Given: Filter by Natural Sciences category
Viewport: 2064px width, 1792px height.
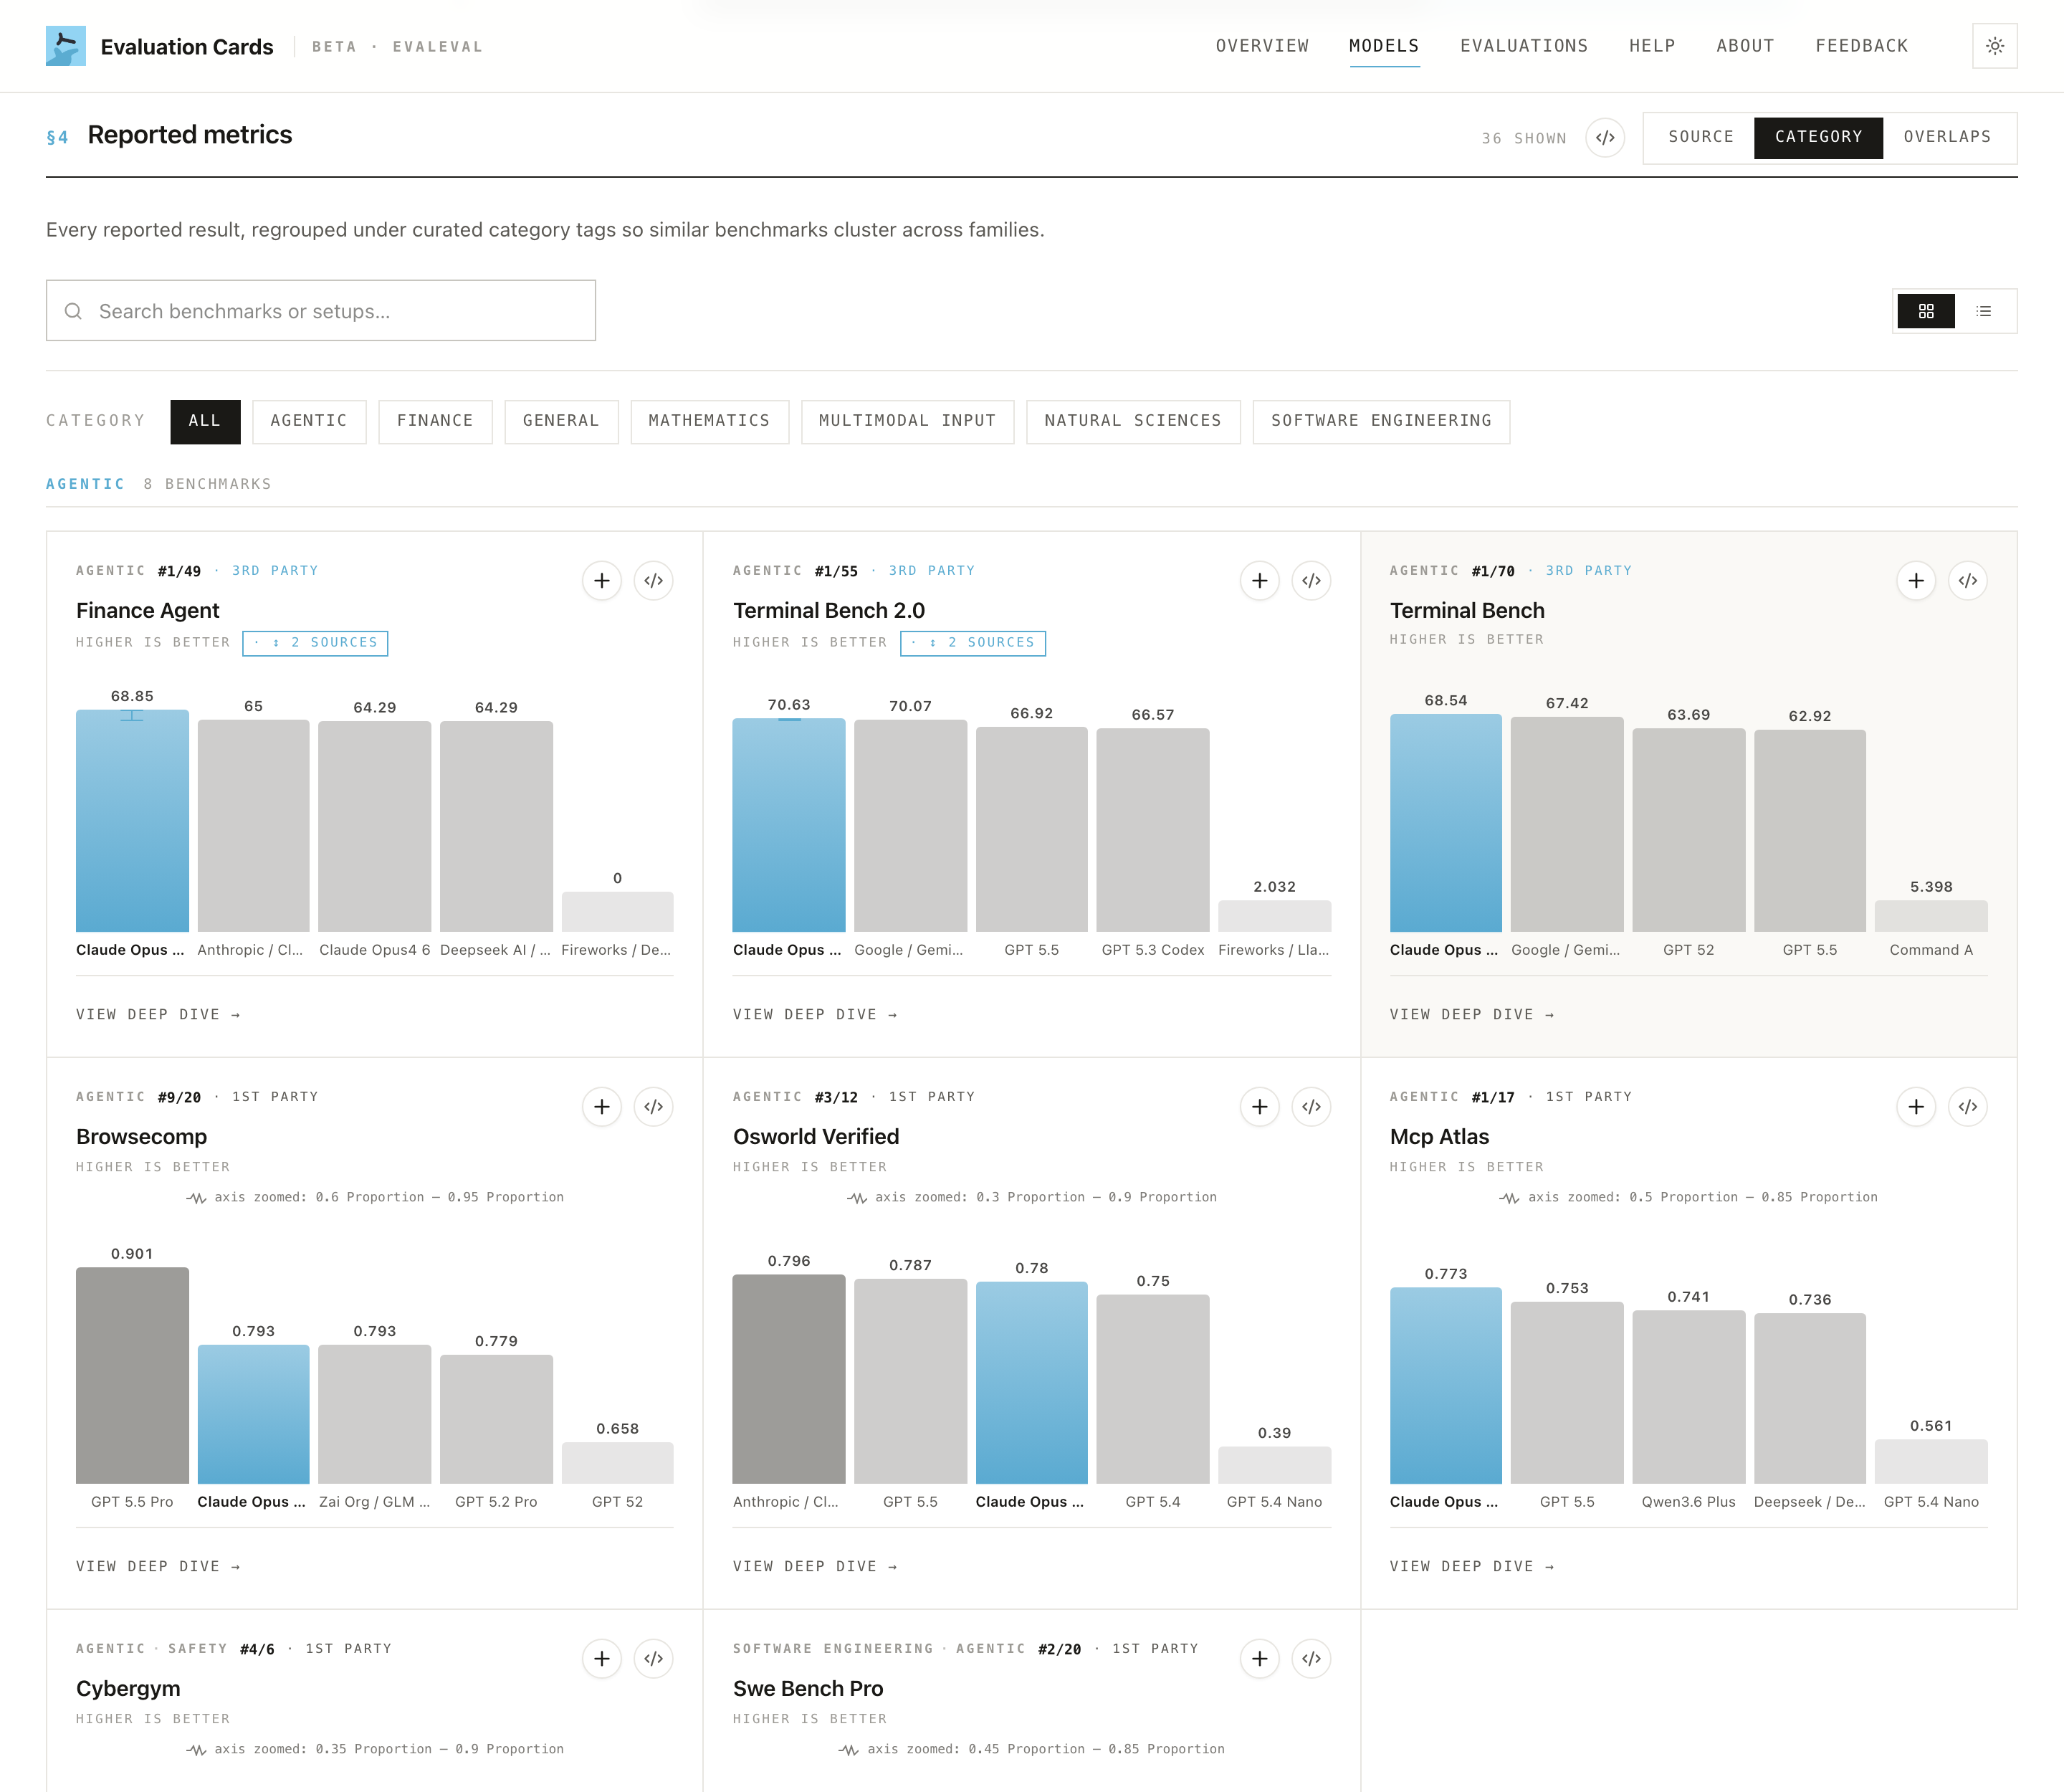Looking at the screenshot, I should click(x=1133, y=421).
